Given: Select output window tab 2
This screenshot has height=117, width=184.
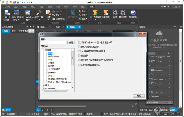Looking at the screenshot, I should pyautogui.click(x=43, y=110).
